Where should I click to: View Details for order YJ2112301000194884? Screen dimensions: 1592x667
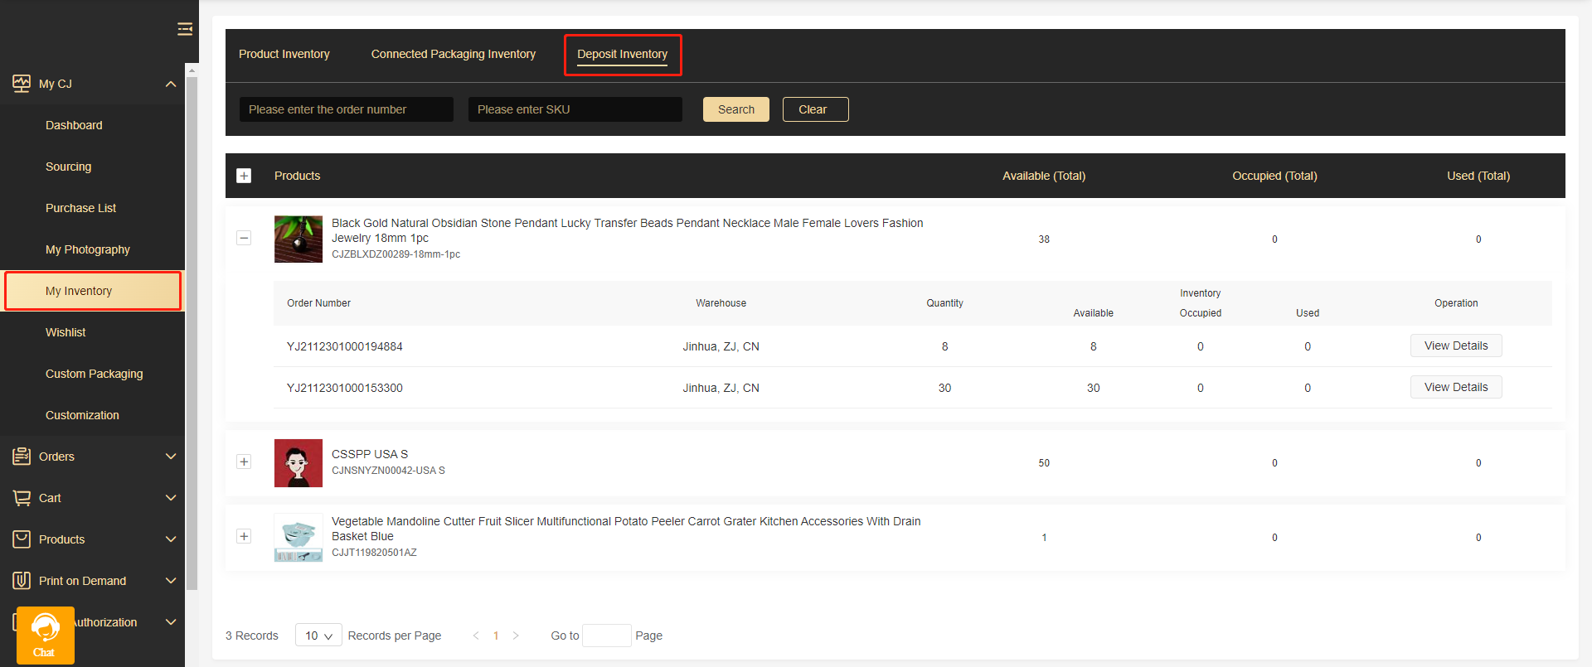[x=1455, y=346]
